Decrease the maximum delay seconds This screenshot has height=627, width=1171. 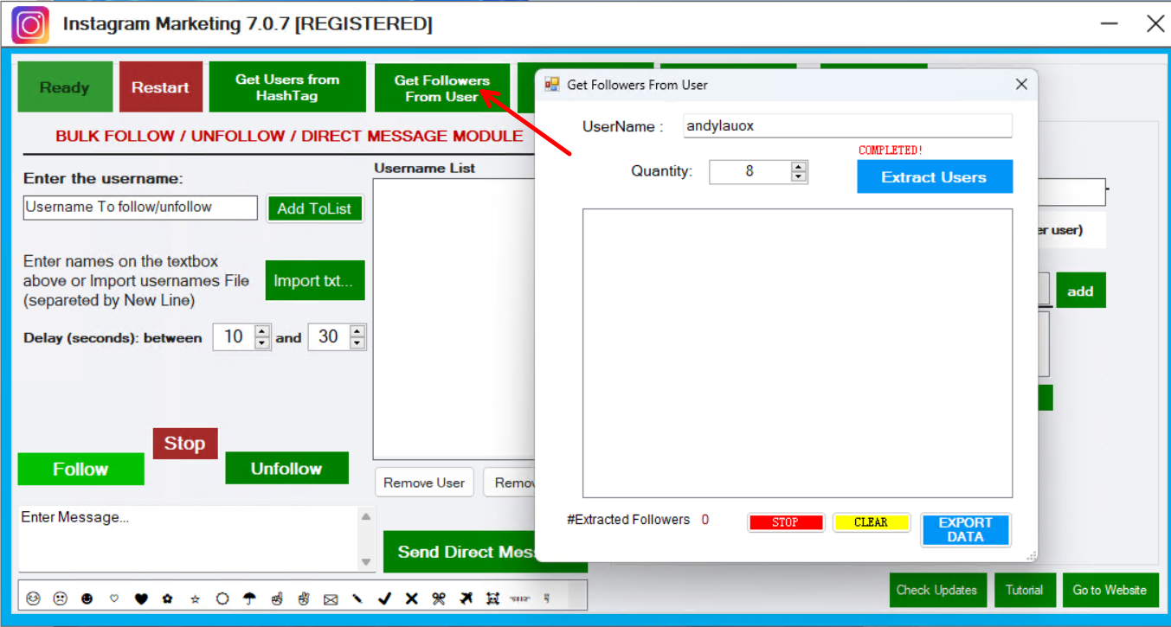pos(357,343)
